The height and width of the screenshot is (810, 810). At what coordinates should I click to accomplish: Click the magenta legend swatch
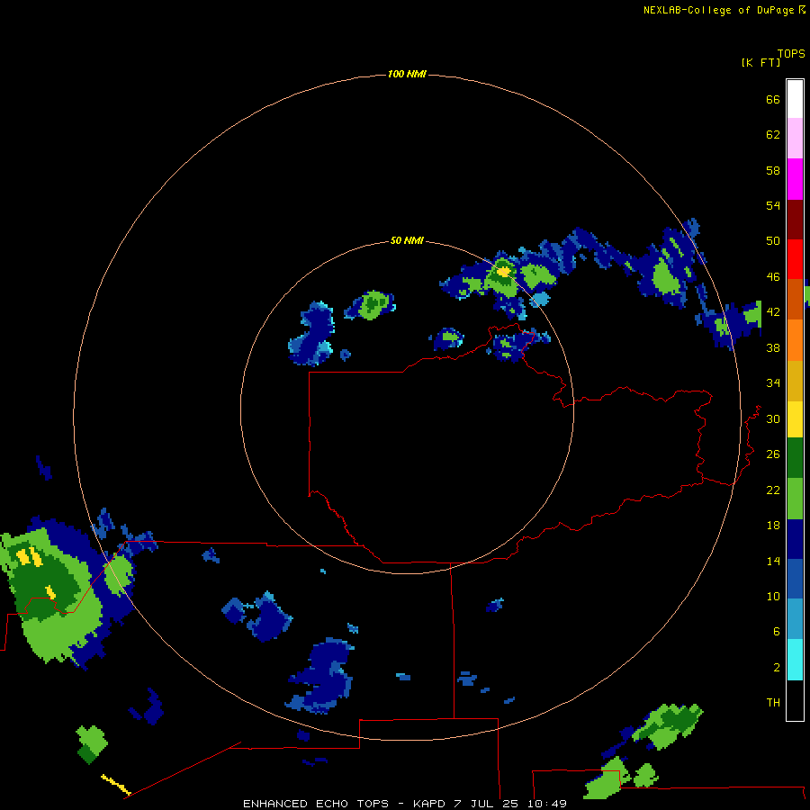pos(795,179)
